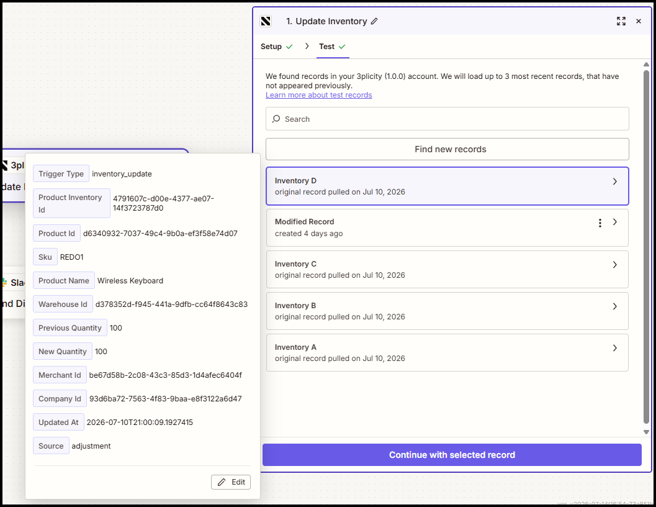The width and height of the screenshot is (656, 507).
Task: Expand Inventory D record chevron
Action: click(614, 181)
